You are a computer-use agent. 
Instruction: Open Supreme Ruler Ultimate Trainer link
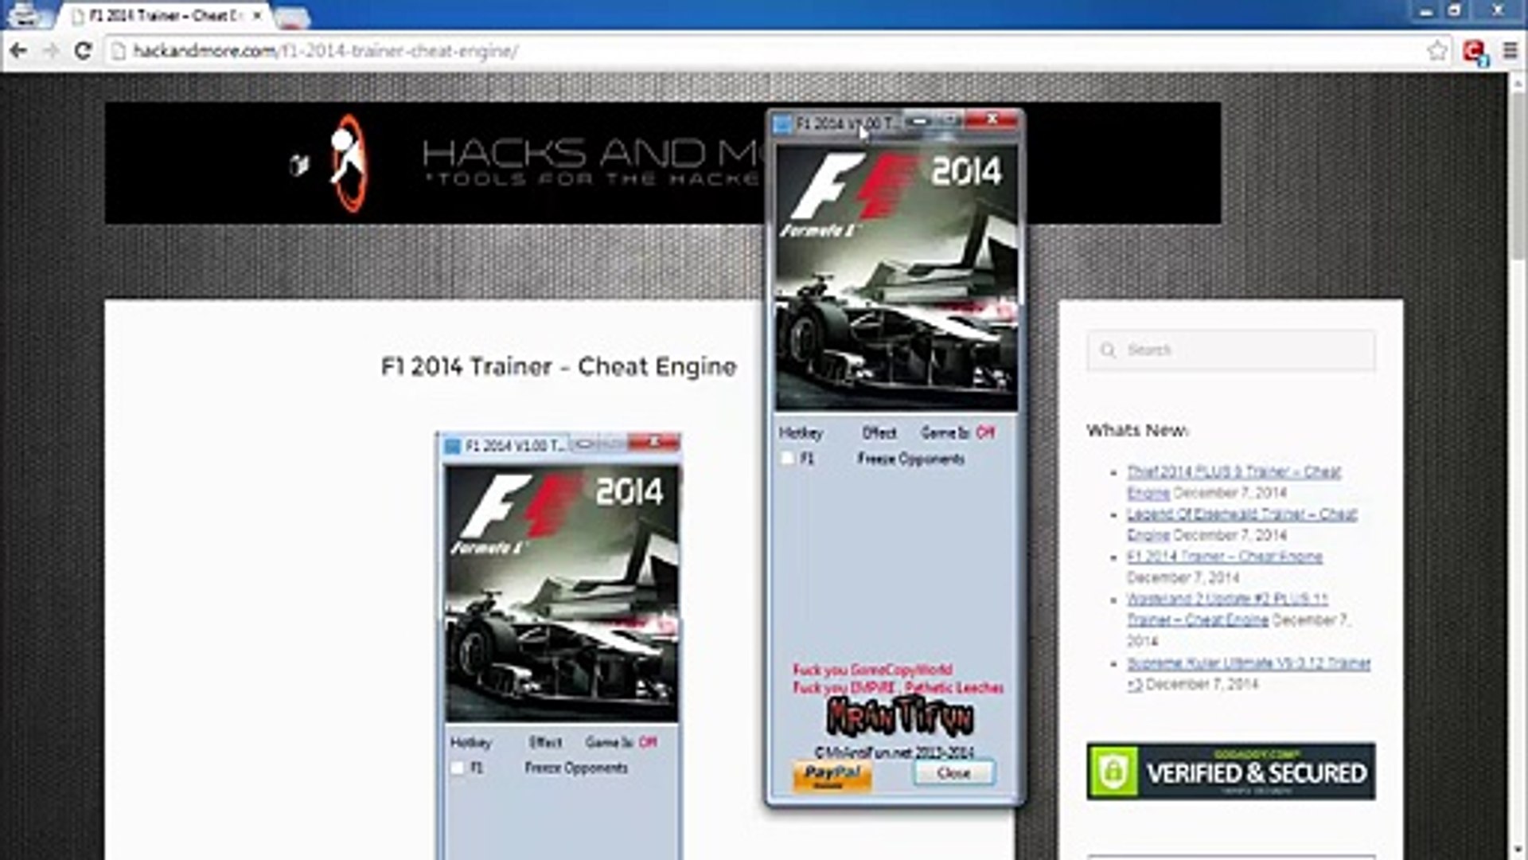1248,664
